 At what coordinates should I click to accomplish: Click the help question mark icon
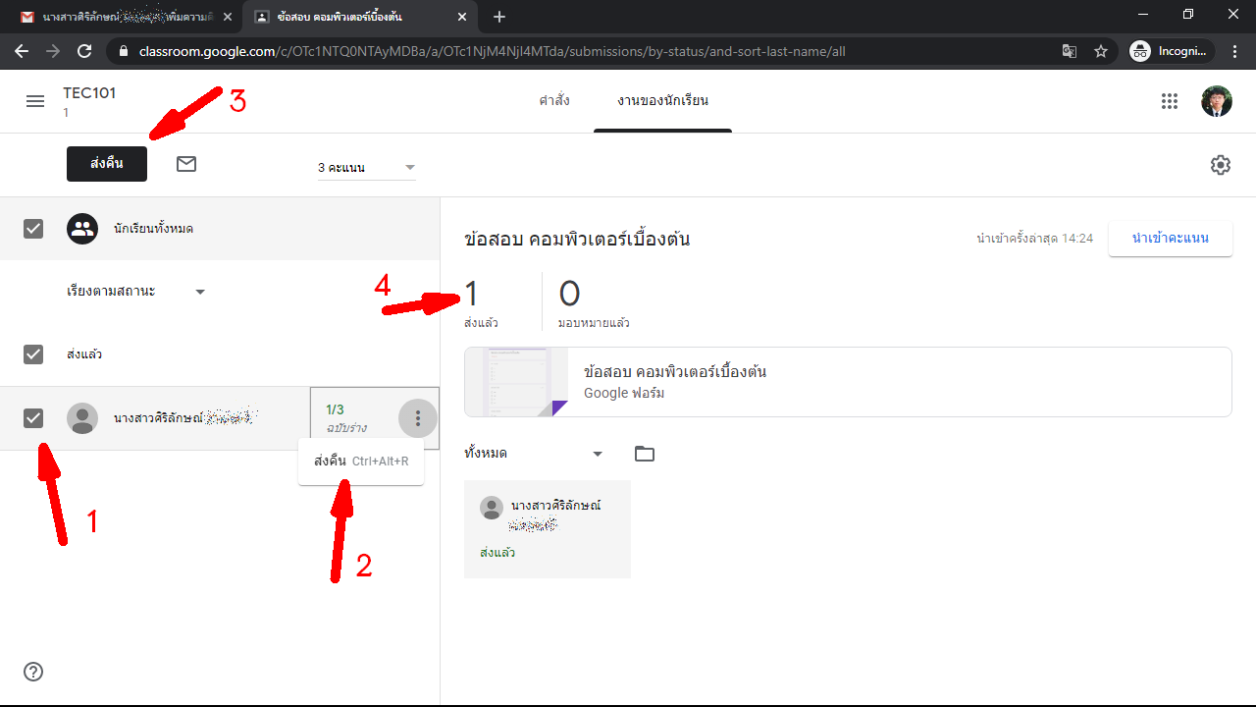pyautogui.click(x=33, y=672)
